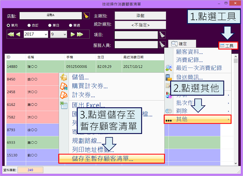
Task: Click the broom icon next to 店點 field
Action: pos(86,16)
